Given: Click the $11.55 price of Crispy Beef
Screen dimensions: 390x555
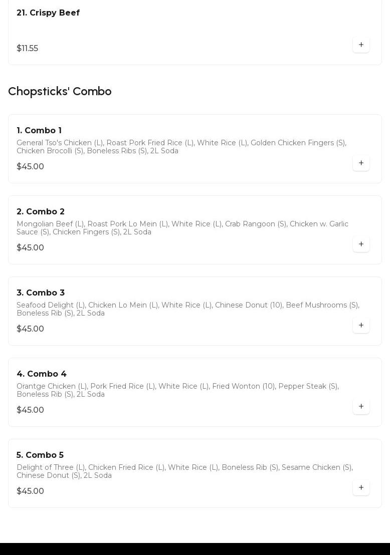Looking at the screenshot, I should 28,49.
